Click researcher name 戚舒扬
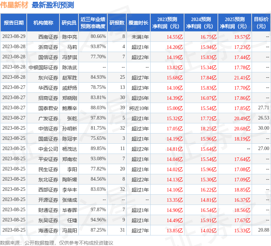The height and width of the screenshot is (246, 271). point(70,88)
